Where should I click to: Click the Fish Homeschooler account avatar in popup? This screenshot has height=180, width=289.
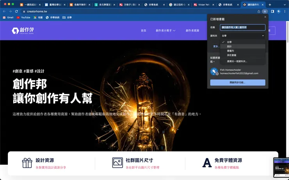pyautogui.click(x=214, y=72)
